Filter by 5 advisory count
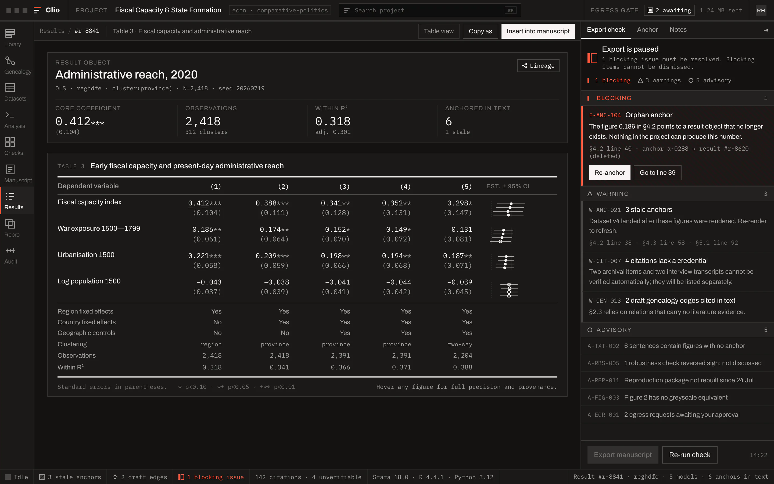The height and width of the screenshot is (484, 774). pos(710,80)
